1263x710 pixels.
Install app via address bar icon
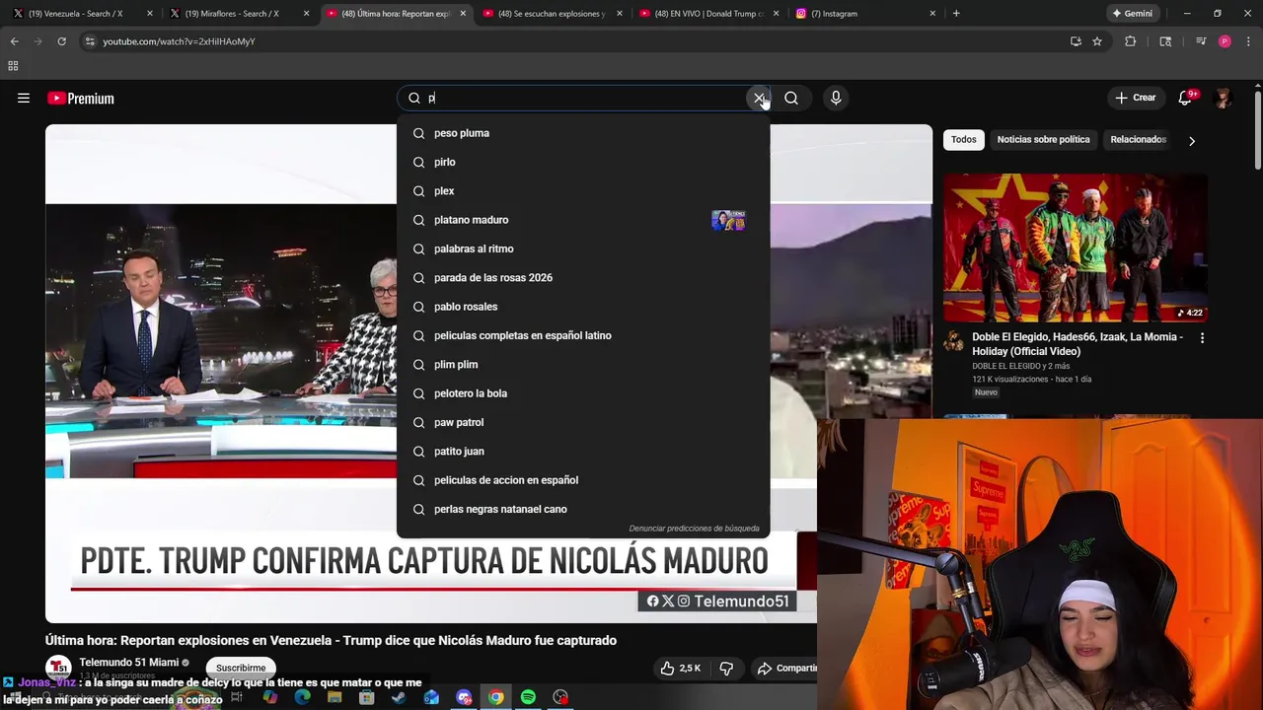pyautogui.click(x=1076, y=41)
